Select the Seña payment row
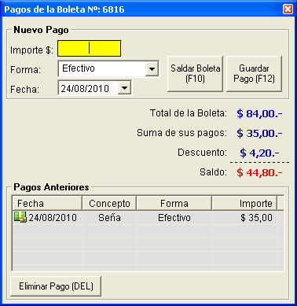Viewport: 297px width, 306px height. (148, 218)
